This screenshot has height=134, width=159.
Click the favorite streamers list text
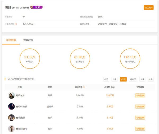tap(112, 24)
